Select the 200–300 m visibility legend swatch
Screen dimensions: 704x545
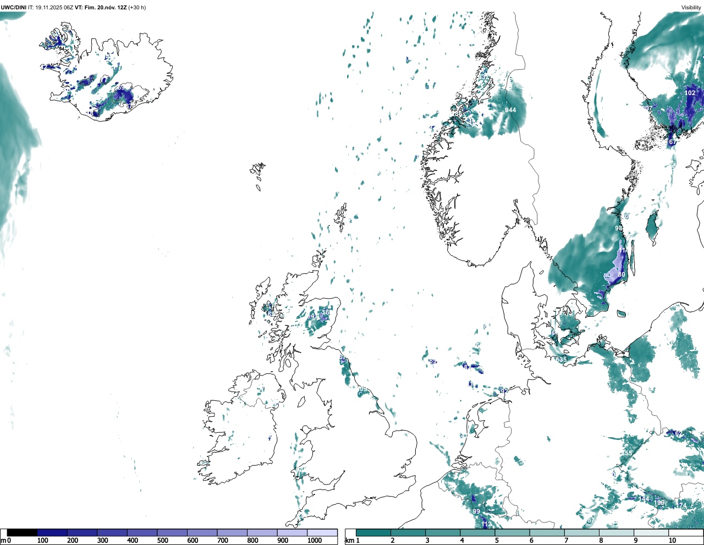(x=82, y=532)
